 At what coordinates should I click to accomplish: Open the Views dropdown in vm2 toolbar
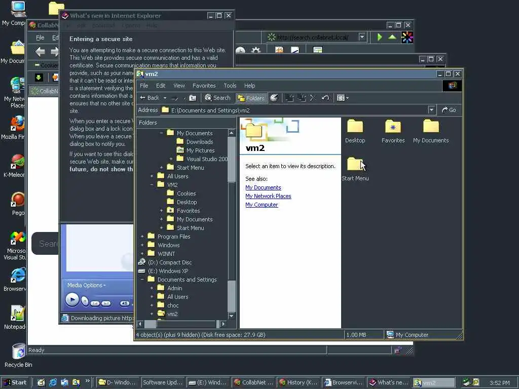343,98
